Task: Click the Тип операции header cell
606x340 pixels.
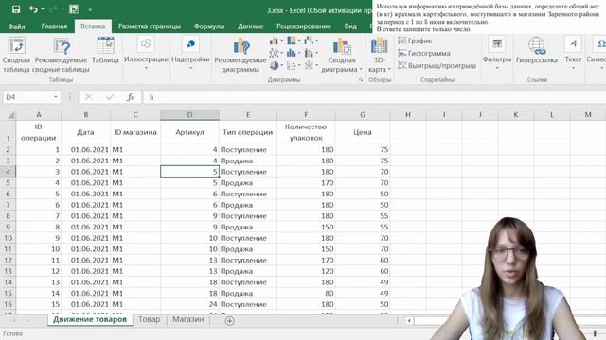Action: click(x=248, y=132)
